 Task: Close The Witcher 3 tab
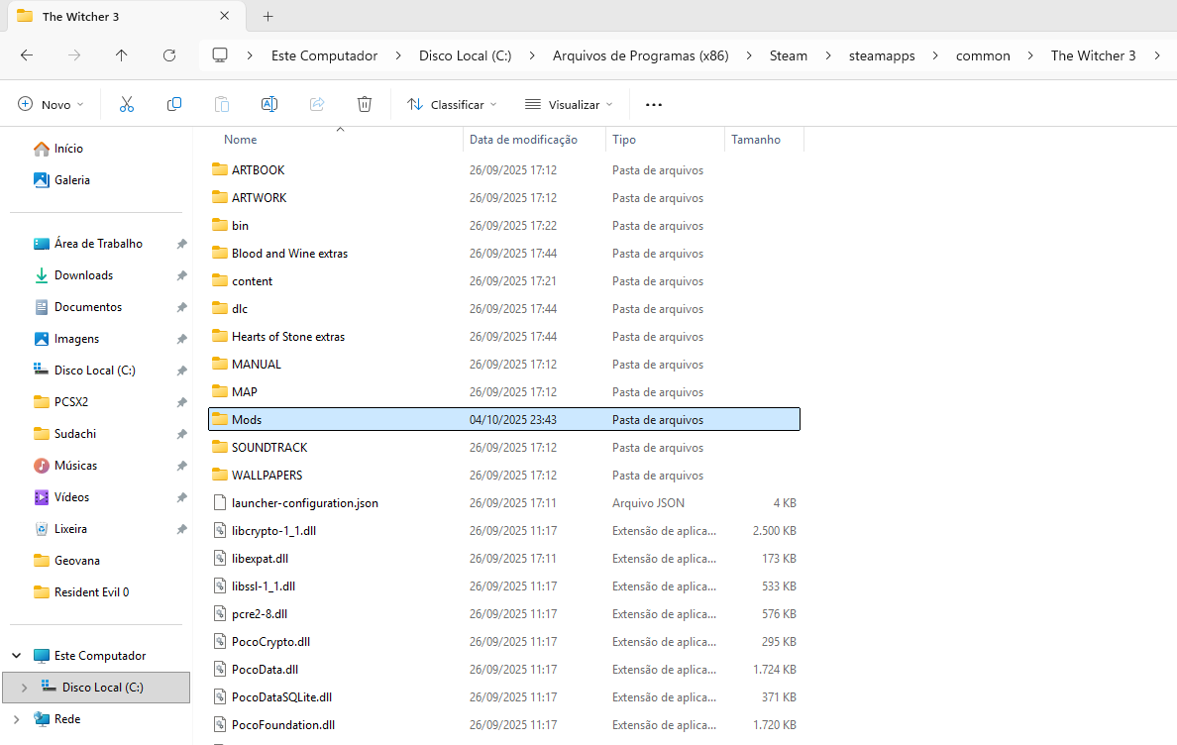pos(225,16)
